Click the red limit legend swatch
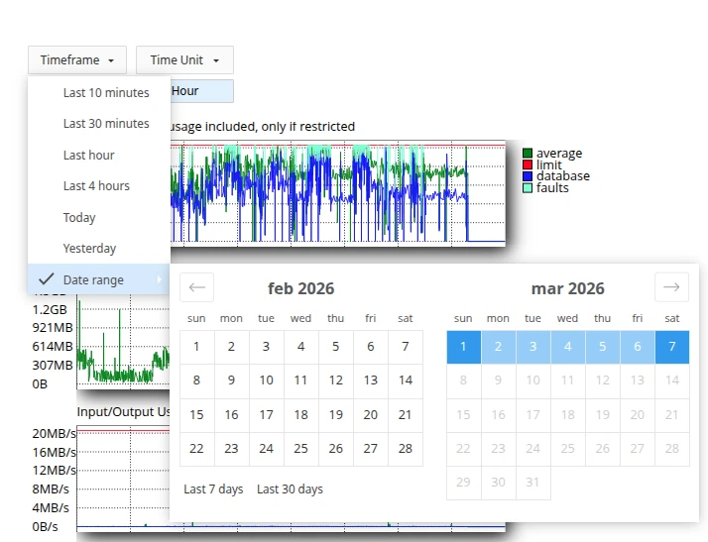Screen dimensions: 708x542 pyautogui.click(x=528, y=165)
